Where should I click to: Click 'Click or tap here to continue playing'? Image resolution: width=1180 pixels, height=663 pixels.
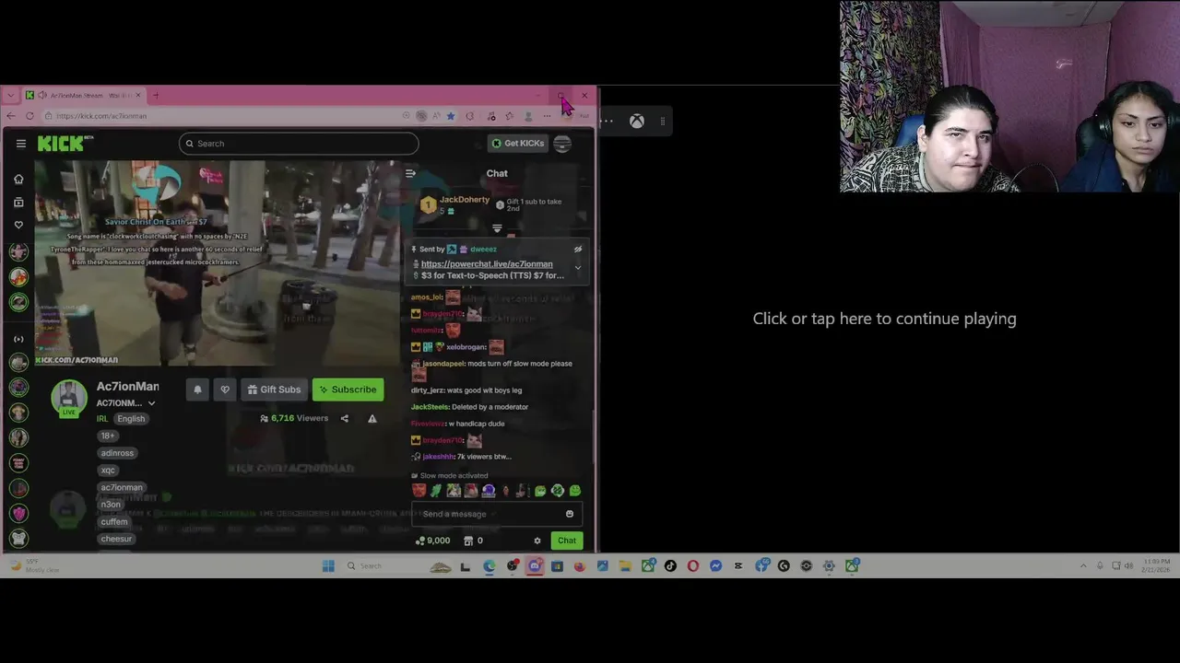[x=884, y=319]
